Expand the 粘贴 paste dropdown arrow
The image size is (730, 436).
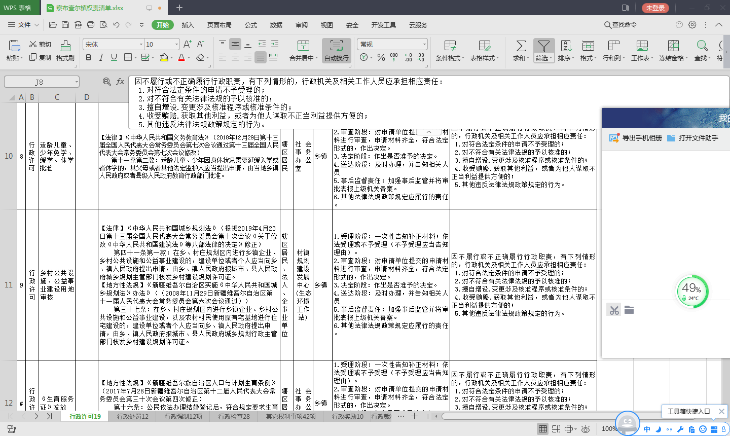point(22,58)
